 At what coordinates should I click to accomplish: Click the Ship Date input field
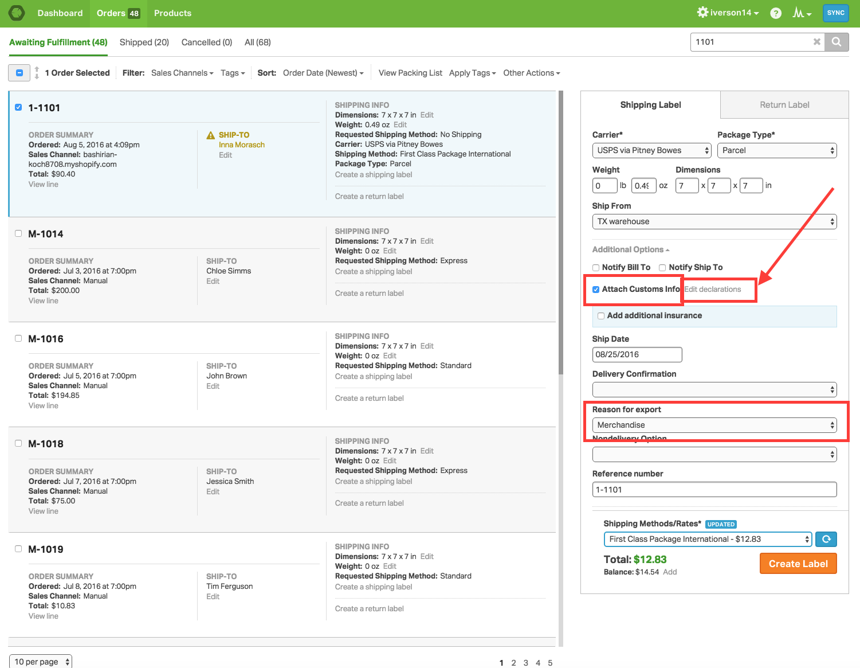(x=637, y=354)
